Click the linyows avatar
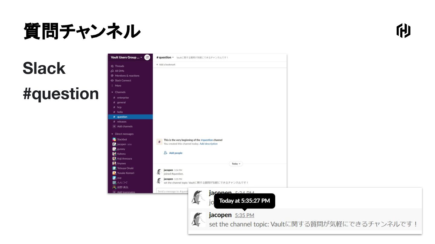The image size is (435, 244). [x=114, y=164]
